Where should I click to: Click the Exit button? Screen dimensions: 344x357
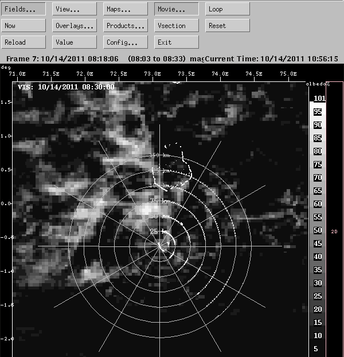pos(177,42)
